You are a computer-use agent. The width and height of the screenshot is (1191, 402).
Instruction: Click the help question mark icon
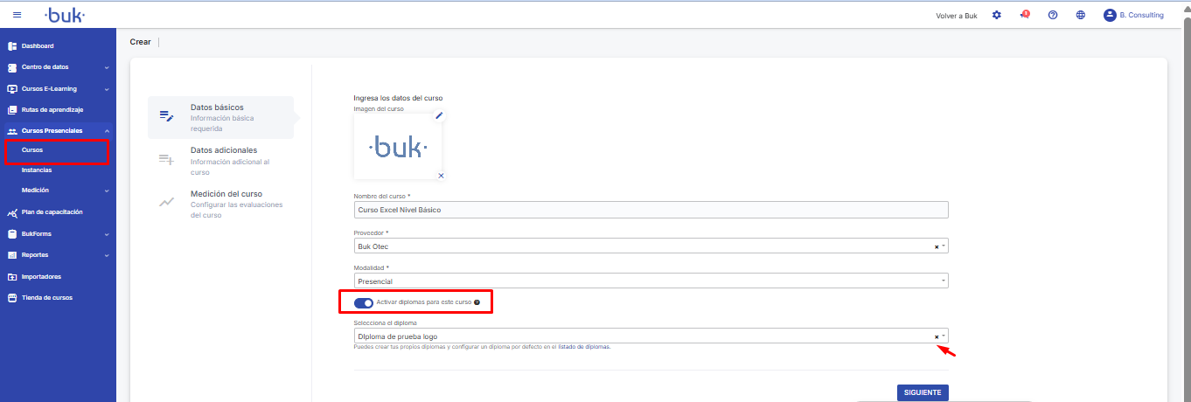[1053, 15]
